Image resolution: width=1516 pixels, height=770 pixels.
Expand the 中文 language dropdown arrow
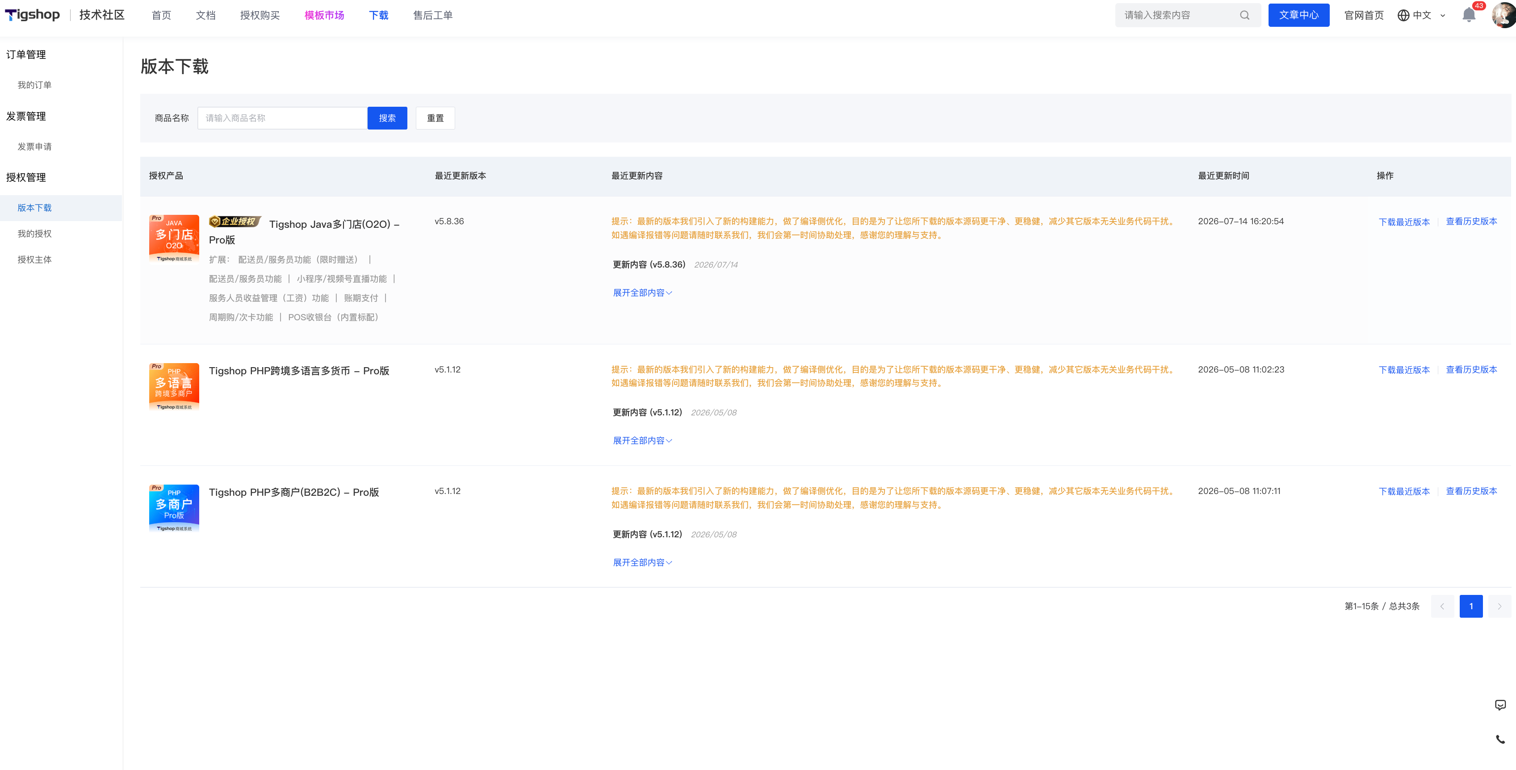1442,16
